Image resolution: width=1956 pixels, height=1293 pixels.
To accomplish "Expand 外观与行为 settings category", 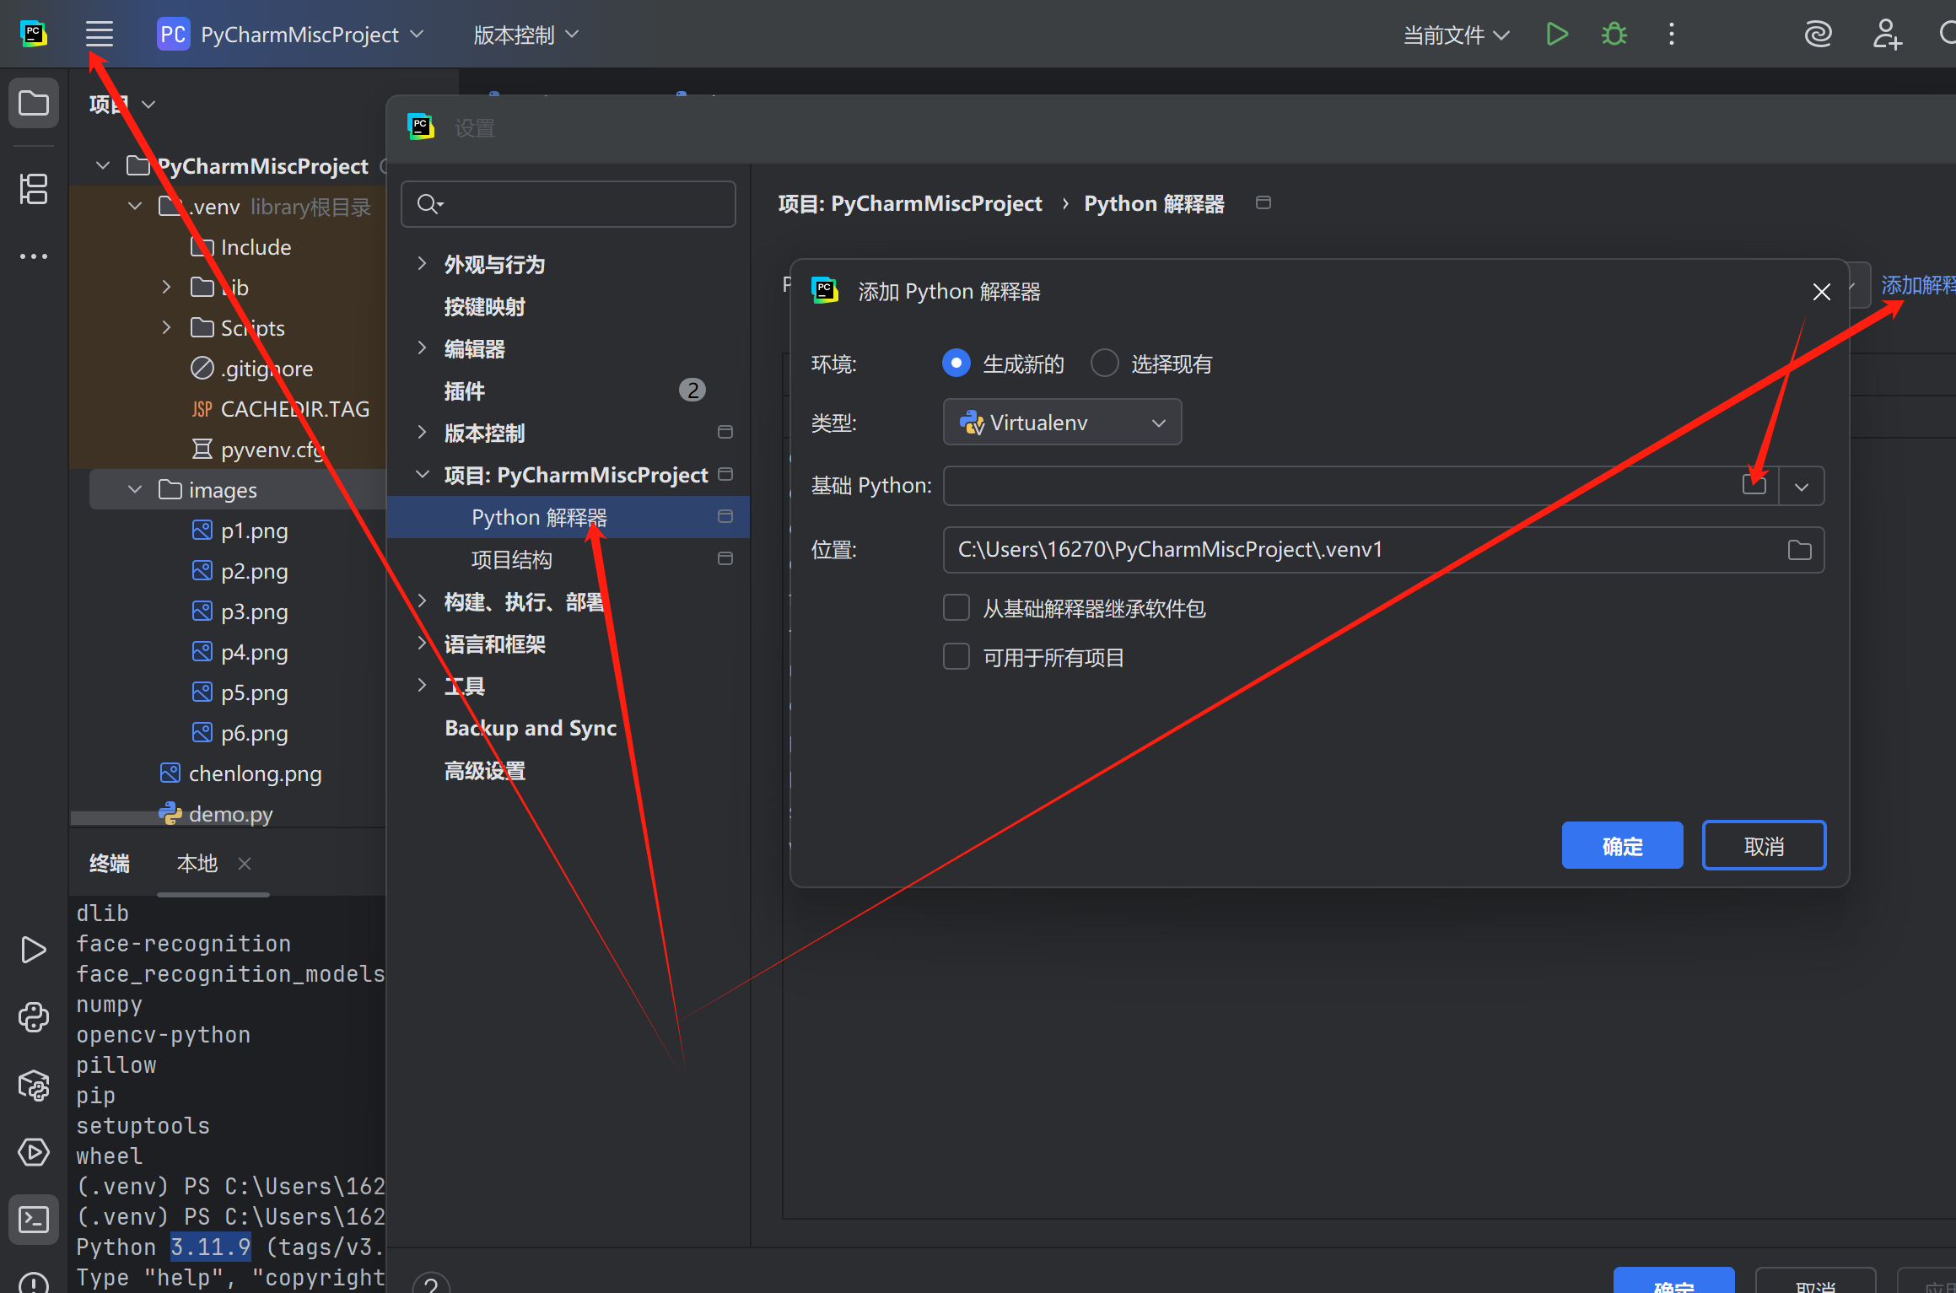I will (423, 263).
